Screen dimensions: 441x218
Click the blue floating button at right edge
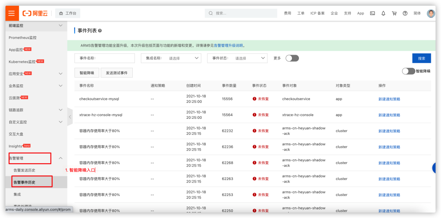point(434,168)
